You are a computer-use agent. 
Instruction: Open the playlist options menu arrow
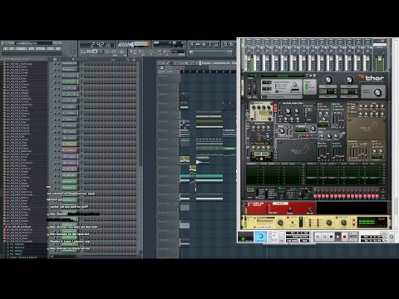(x=160, y=63)
